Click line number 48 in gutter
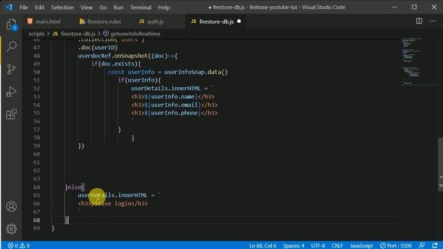Image resolution: width=443 pixels, height=249 pixels. coord(37,56)
